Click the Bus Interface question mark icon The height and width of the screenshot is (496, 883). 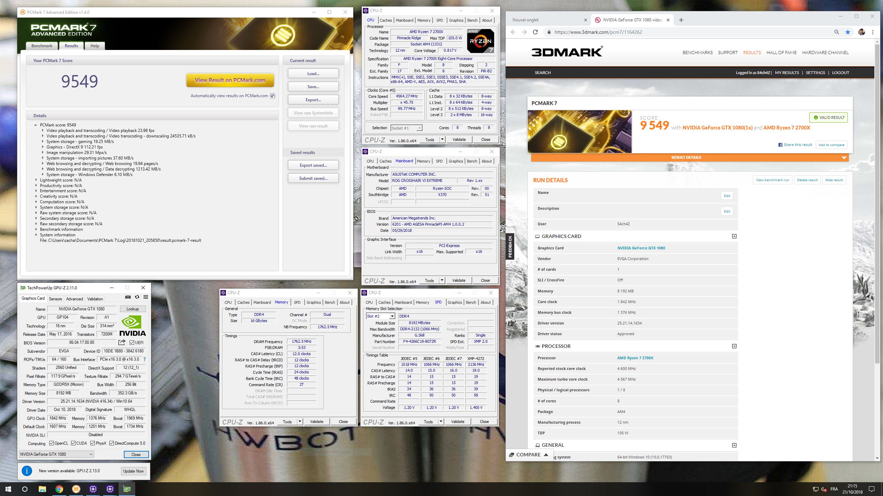point(145,359)
